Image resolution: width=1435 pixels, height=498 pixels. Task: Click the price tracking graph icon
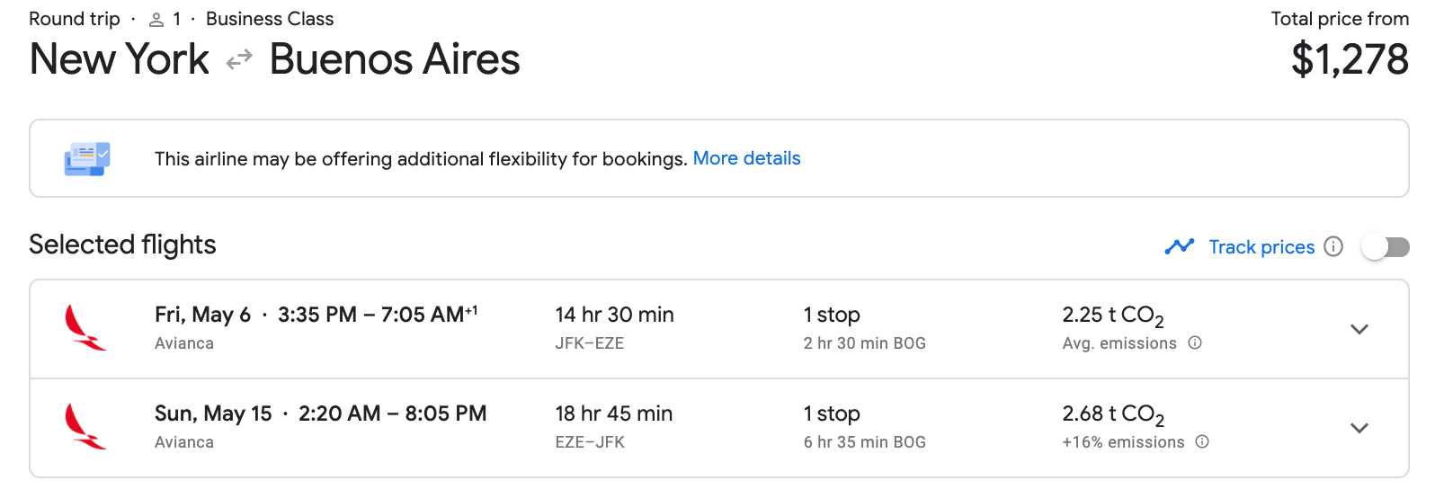(x=1180, y=246)
